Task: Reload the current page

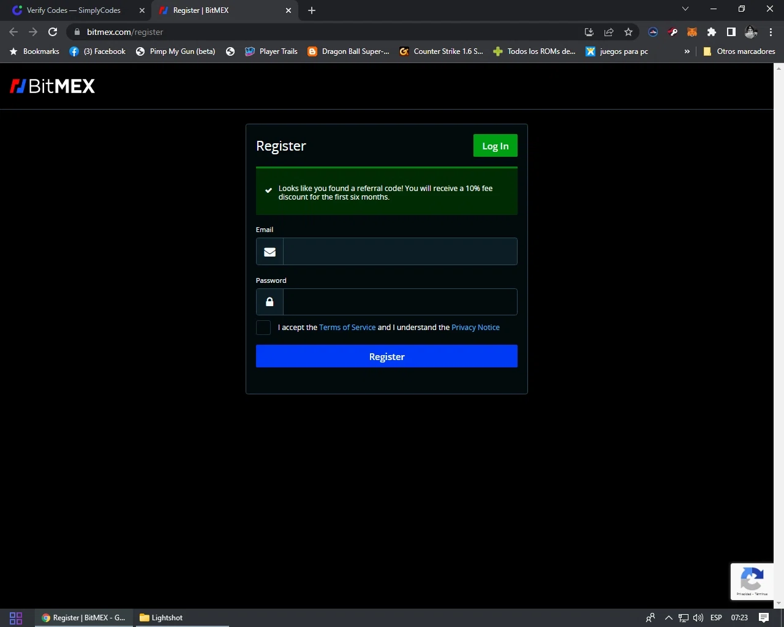Action: point(53,32)
